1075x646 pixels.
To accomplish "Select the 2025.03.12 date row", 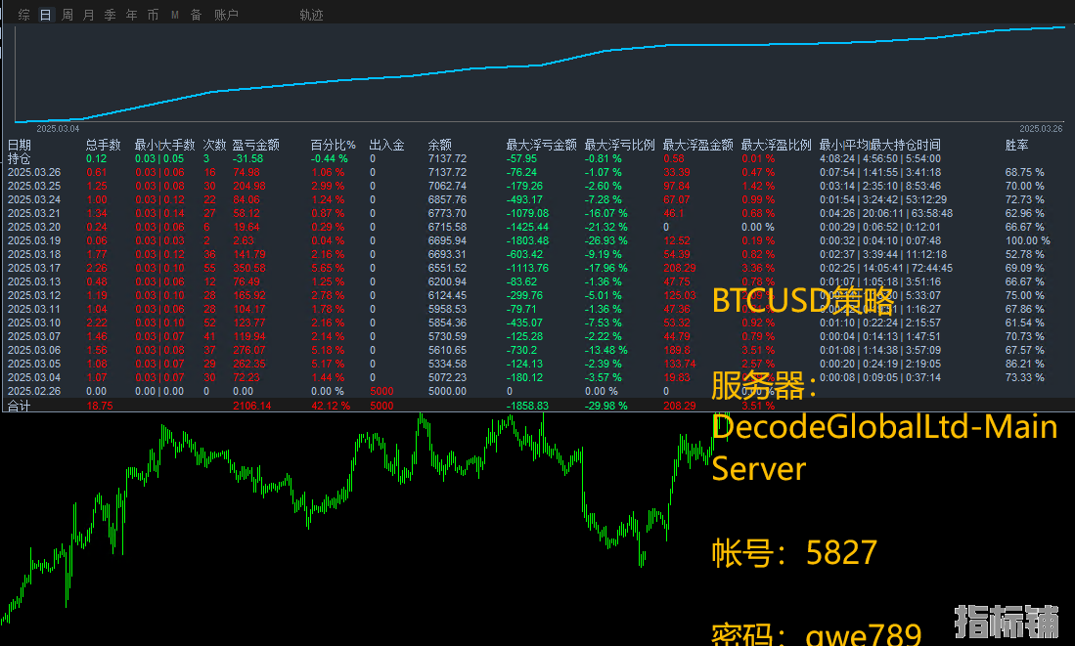I will pos(34,295).
